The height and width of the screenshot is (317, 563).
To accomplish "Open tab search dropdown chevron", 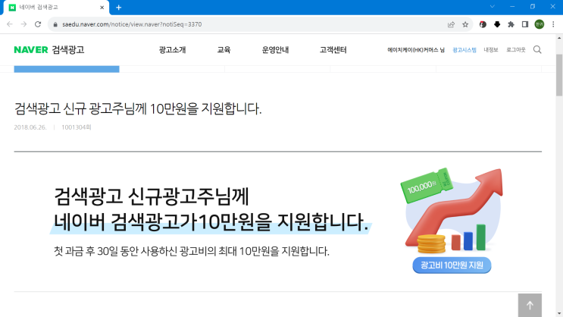I will pos(493,7).
